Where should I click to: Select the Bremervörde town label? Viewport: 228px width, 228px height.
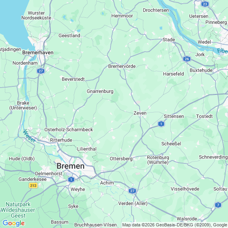[x=122, y=66]
